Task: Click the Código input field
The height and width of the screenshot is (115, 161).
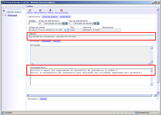Action: pyautogui.click(x=33, y=23)
